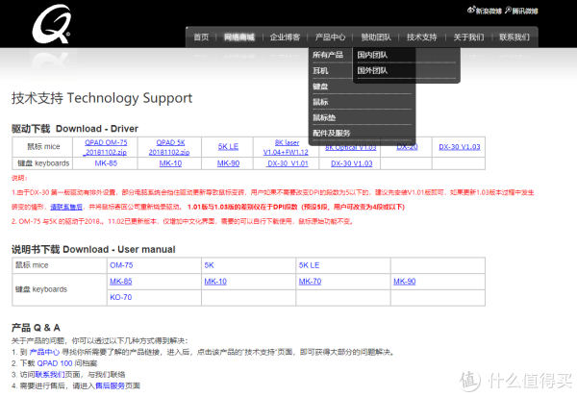
Task: Open the 5K user manual
Action: (209, 265)
